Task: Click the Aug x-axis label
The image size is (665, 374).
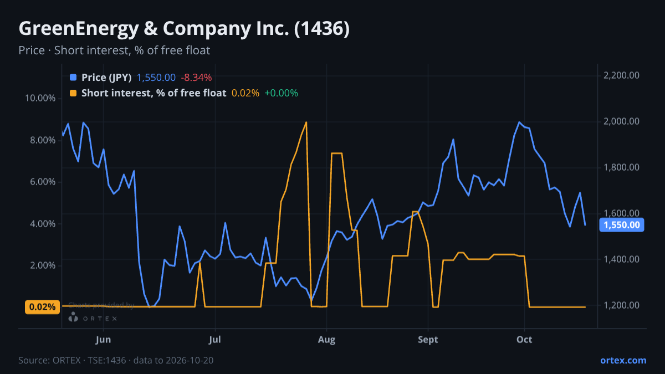Action: 327,340
